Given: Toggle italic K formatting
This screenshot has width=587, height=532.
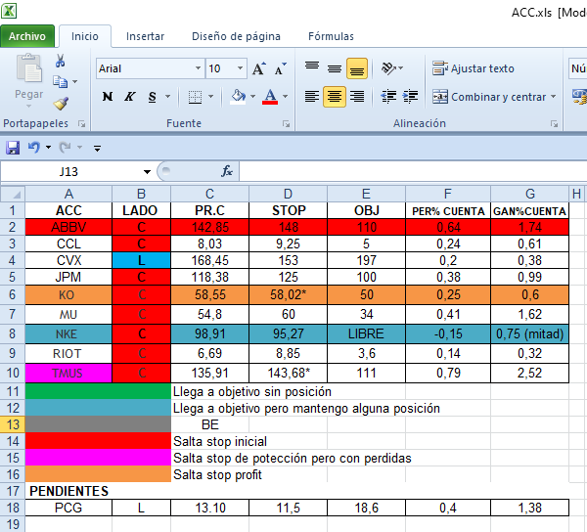Looking at the screenshot, I should pos(129,97).
